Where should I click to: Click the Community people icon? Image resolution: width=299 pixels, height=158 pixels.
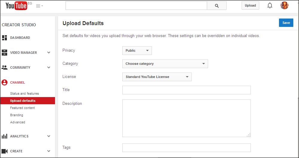point(4,68)
